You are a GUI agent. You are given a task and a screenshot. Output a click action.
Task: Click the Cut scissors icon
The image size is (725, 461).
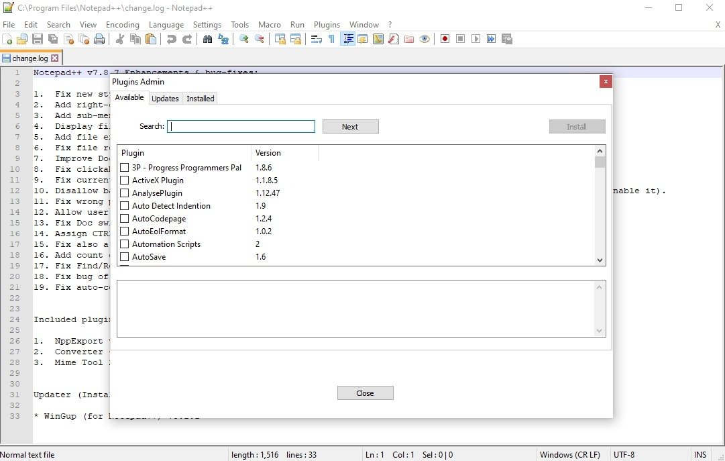pyautogui.click(x=120, y=40)
